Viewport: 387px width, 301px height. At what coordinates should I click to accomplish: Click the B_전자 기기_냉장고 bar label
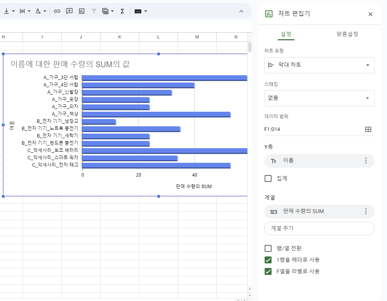[58, 121]
